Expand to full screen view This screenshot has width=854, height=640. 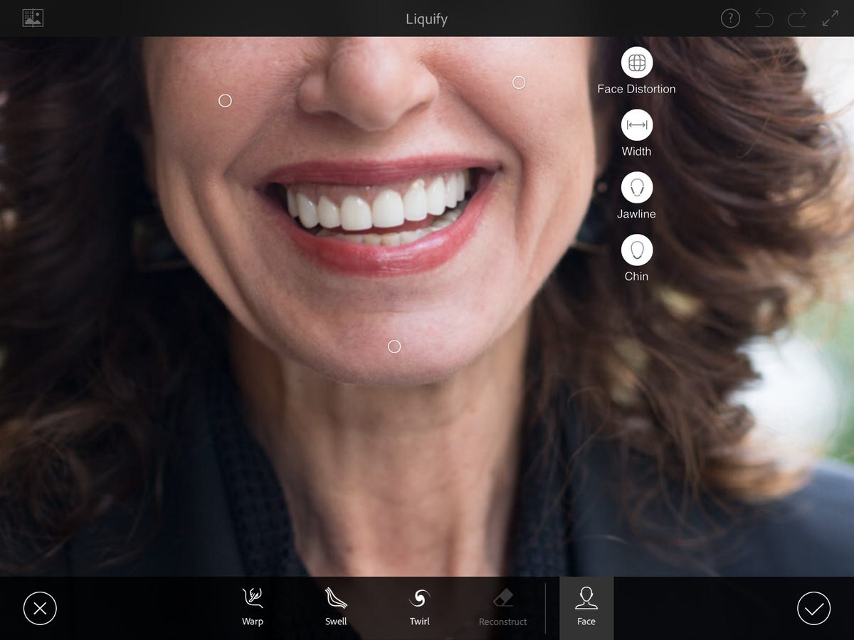pyautogui.click(x=830, y=18)
